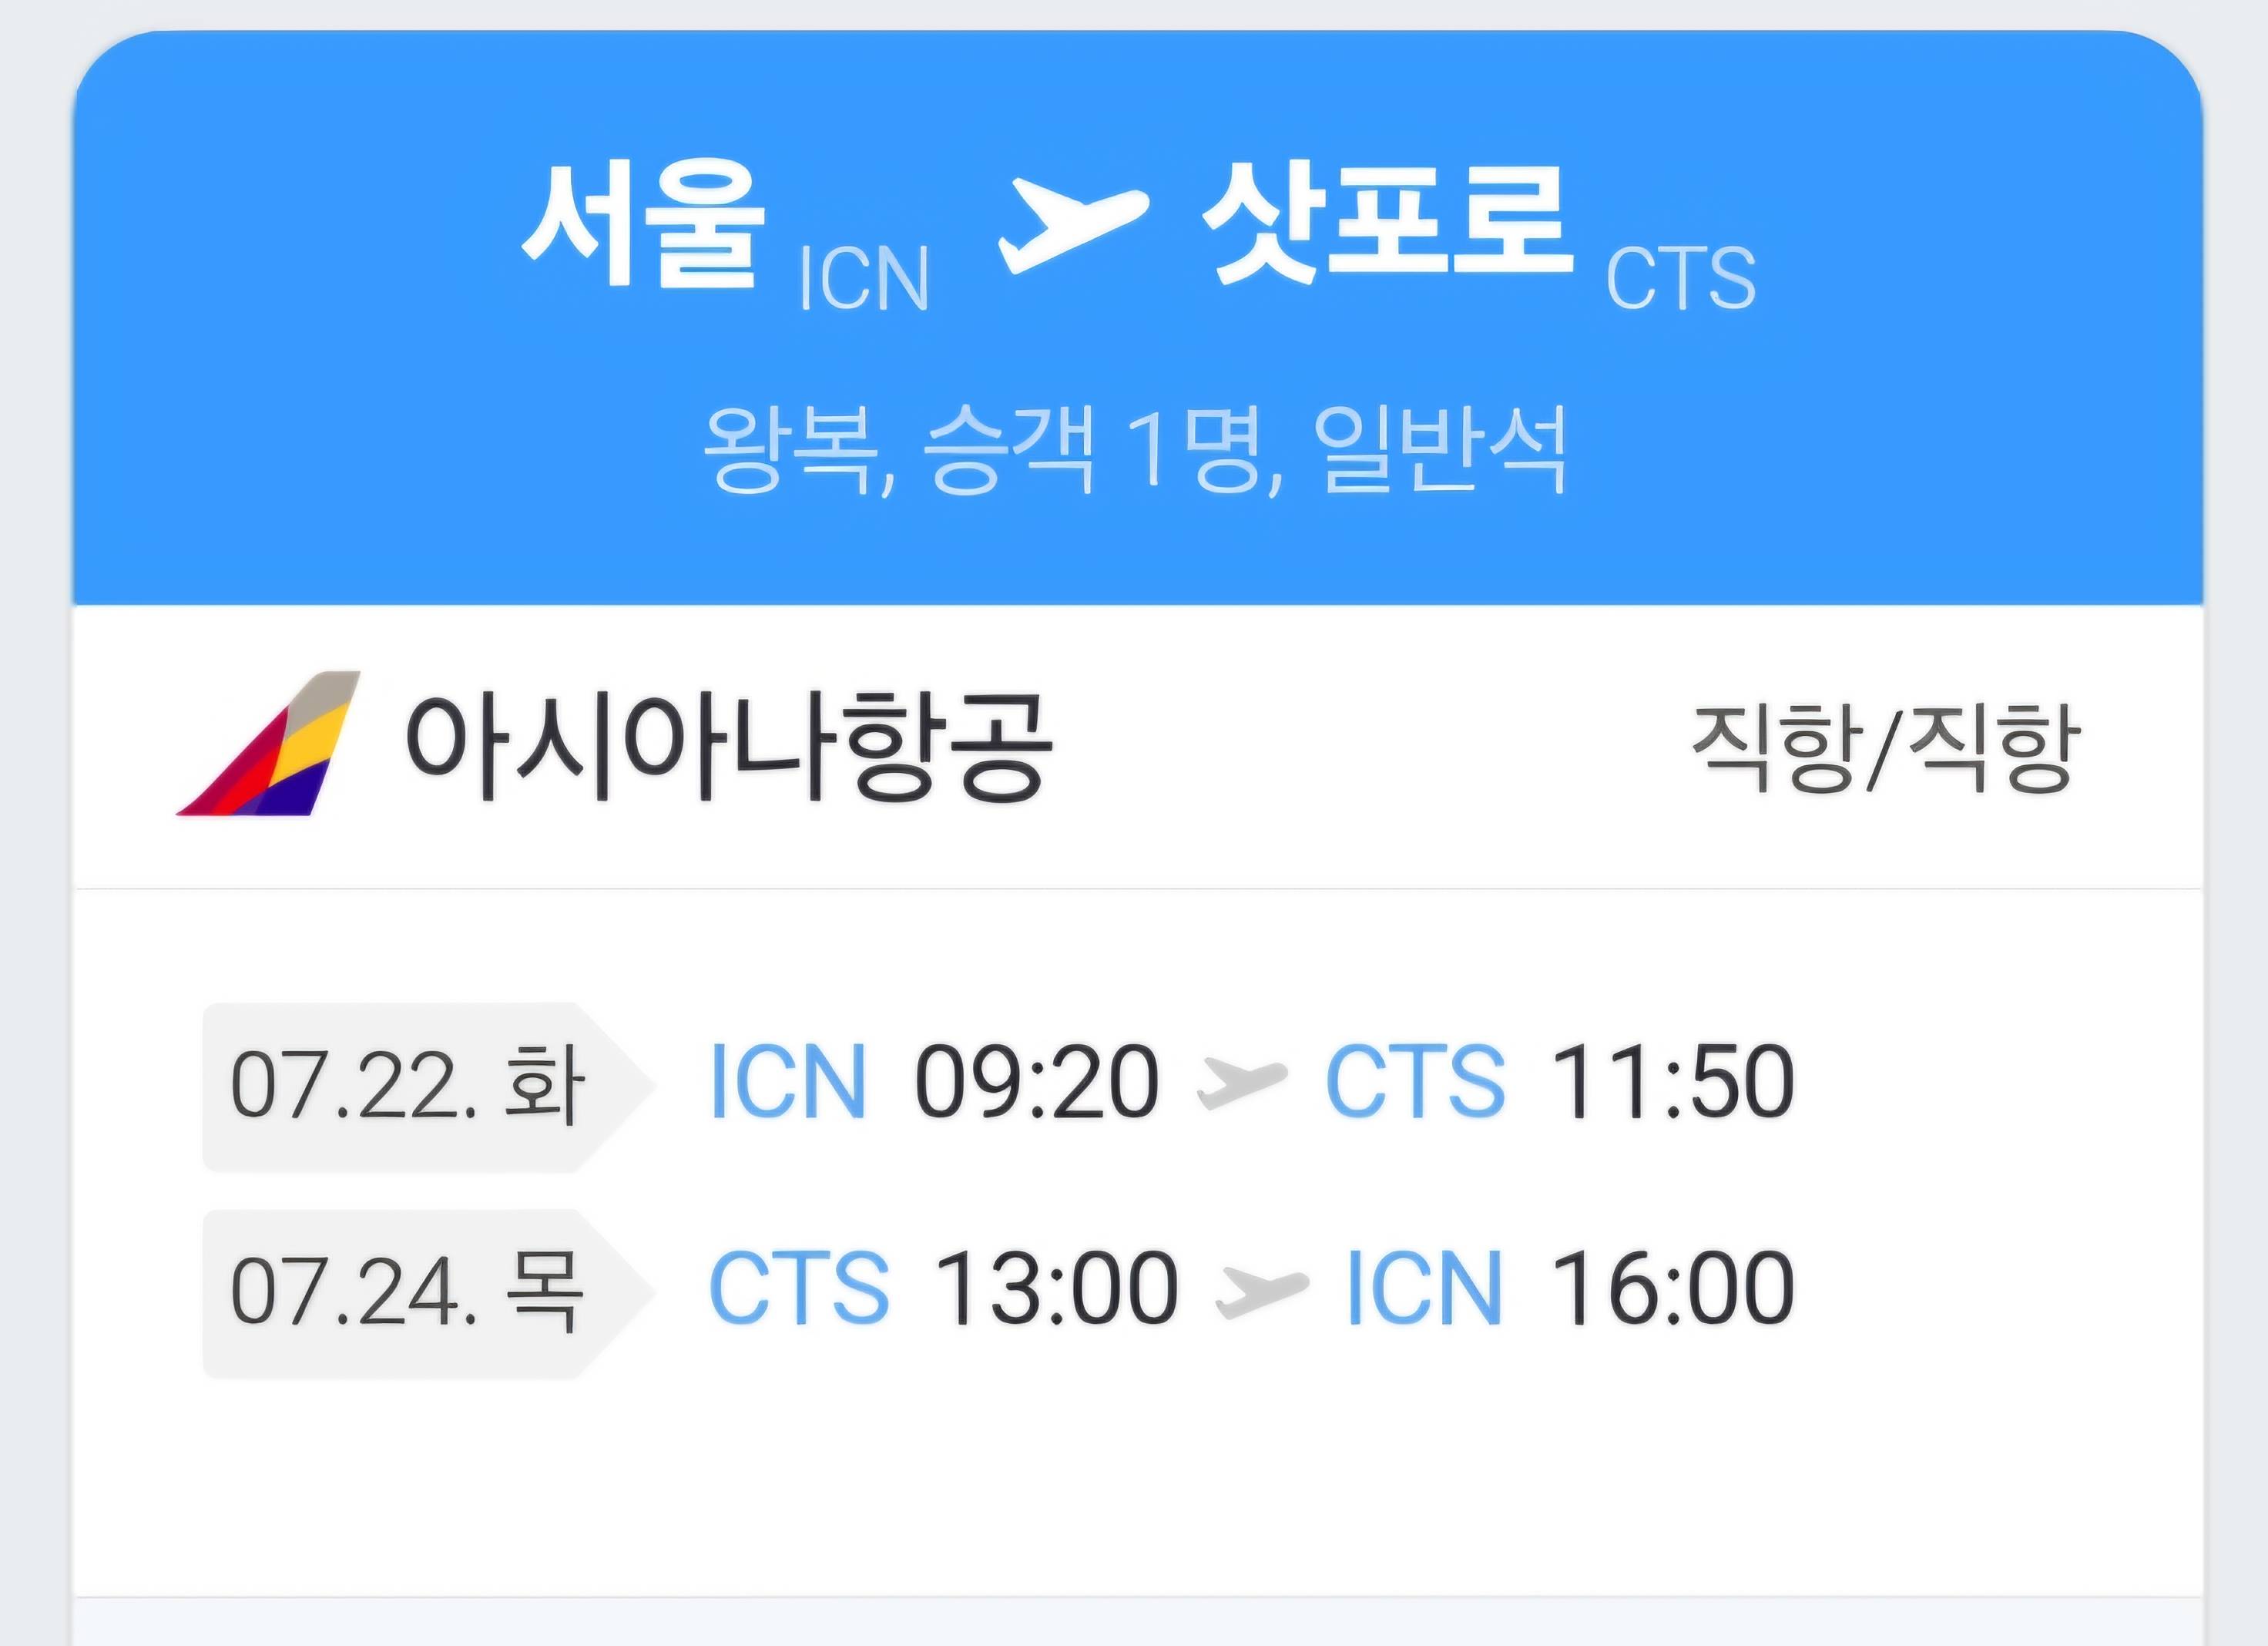
Task: Click the Asiana Airlines tail logo
Action: point(269,744)
